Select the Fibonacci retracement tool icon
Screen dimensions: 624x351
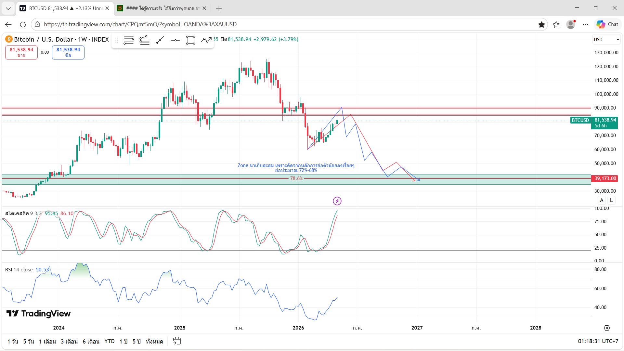[144, 40]
